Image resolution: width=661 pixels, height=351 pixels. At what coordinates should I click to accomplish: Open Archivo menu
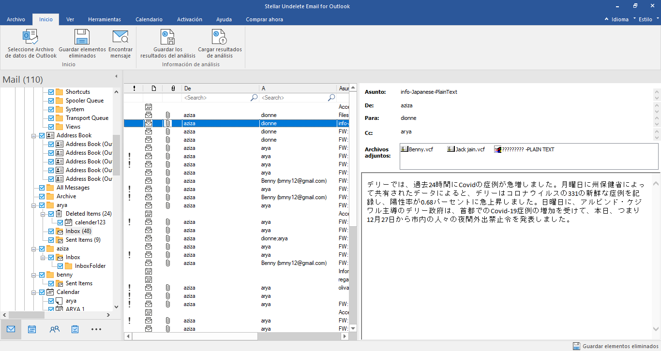point(16,19)
